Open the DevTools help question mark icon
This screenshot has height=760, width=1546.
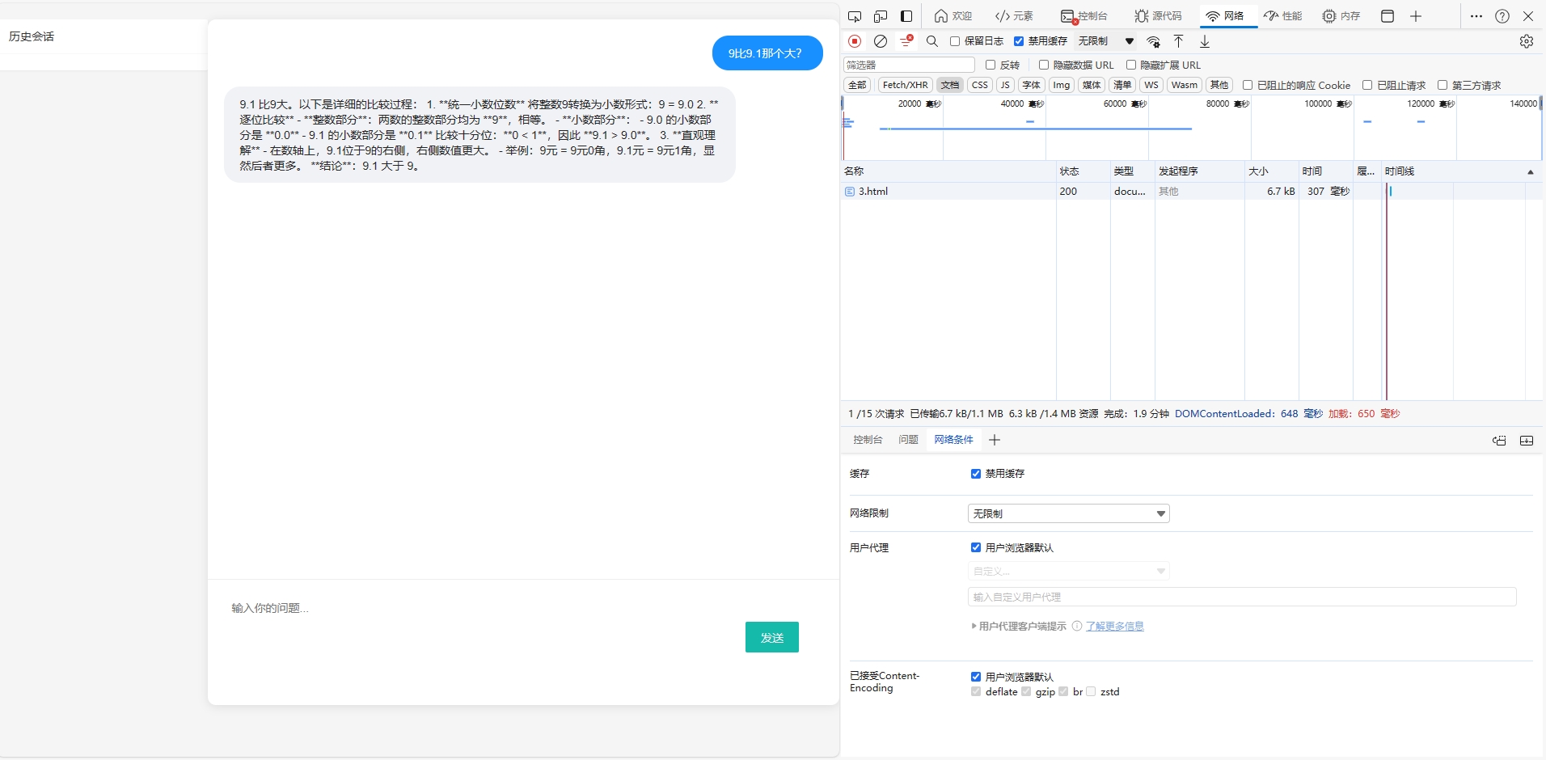pyautogui.click(x=1502, y=16)
